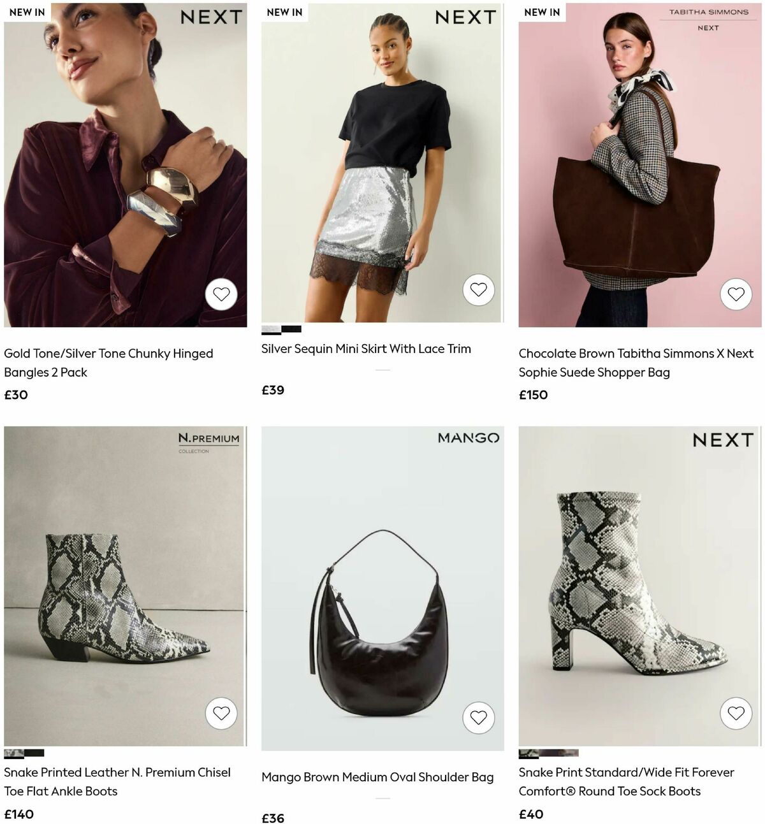
Task: Select a colour swatch under the sequin skirt
Action: point(271,329)
